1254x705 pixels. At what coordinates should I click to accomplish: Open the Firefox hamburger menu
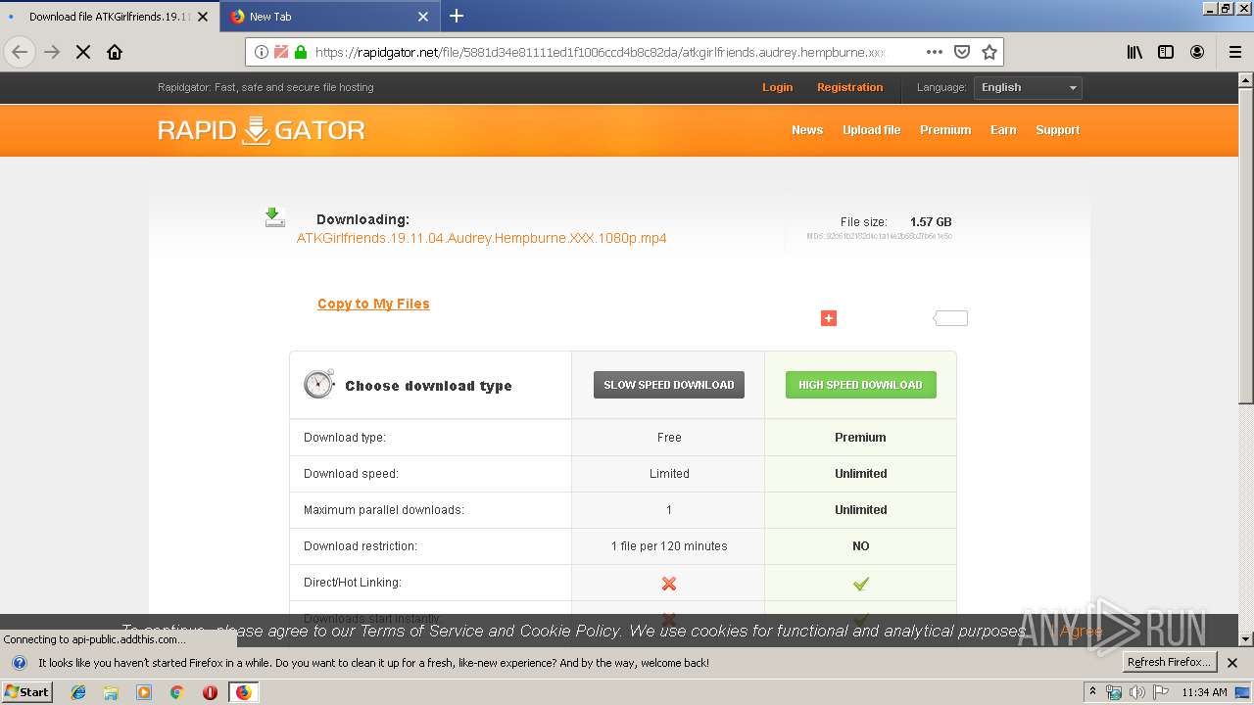tap(1234, 52)
